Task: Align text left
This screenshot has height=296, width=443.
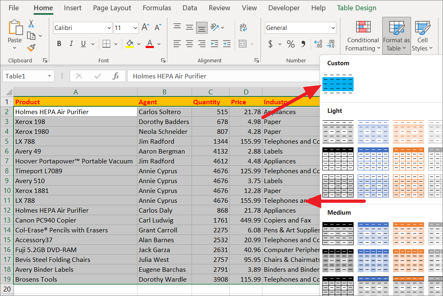Action: click(177, 44)
